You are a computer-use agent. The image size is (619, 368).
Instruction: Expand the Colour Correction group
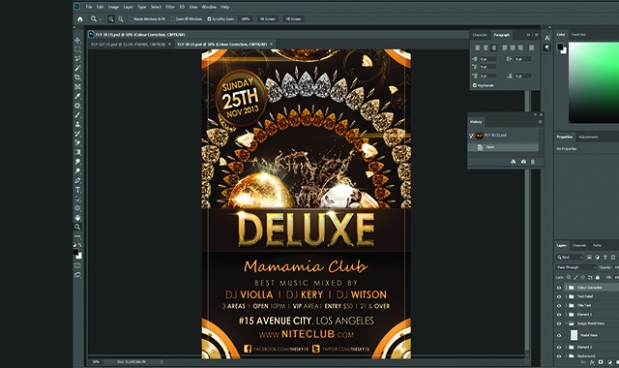566,288
